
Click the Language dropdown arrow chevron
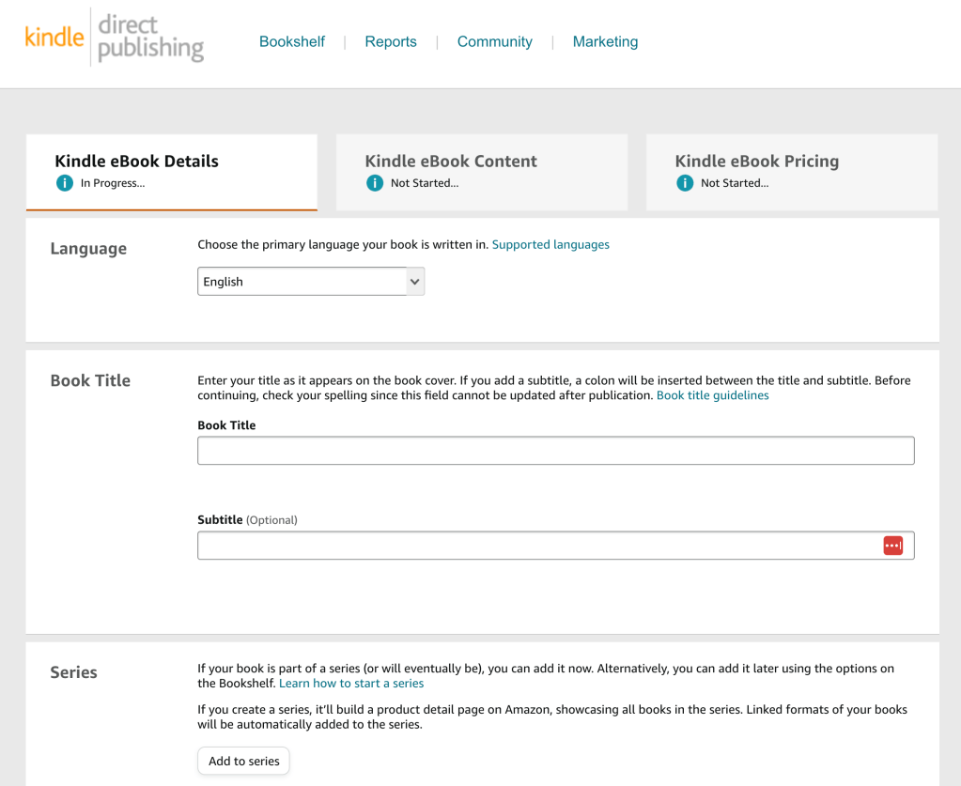[x=414, y=282]
